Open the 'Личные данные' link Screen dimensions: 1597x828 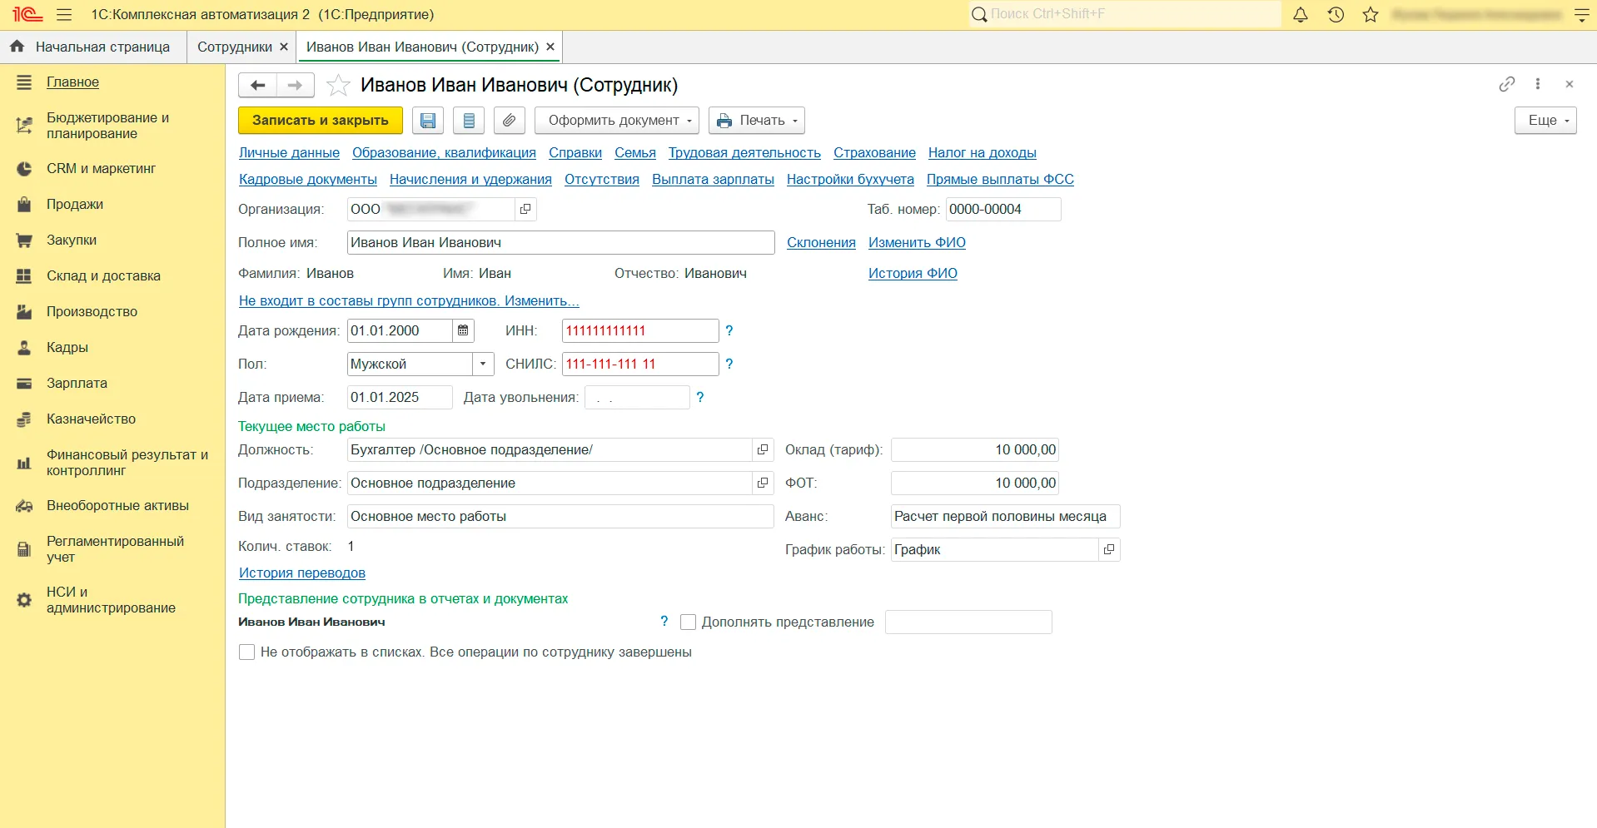pyautogui.click(x=289, y=153)
